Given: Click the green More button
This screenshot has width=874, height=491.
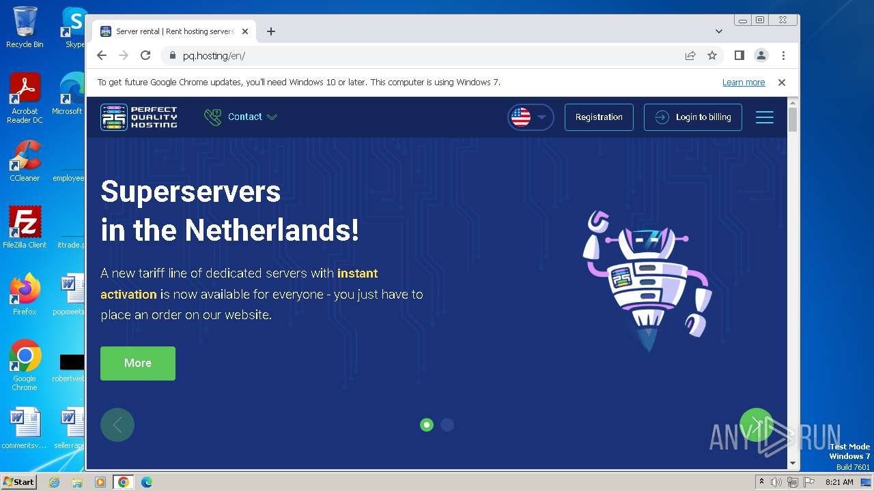Looking at the screenshot, I should [138, 363].
